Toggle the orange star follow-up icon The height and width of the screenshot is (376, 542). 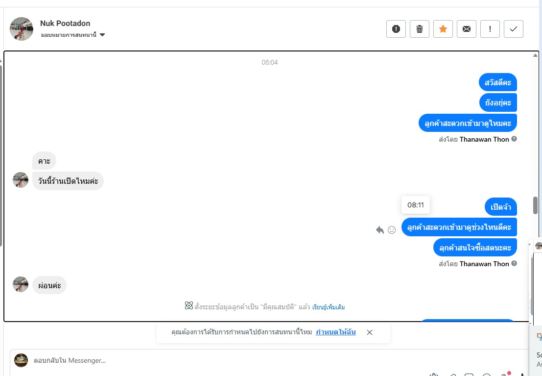point(443,29)
